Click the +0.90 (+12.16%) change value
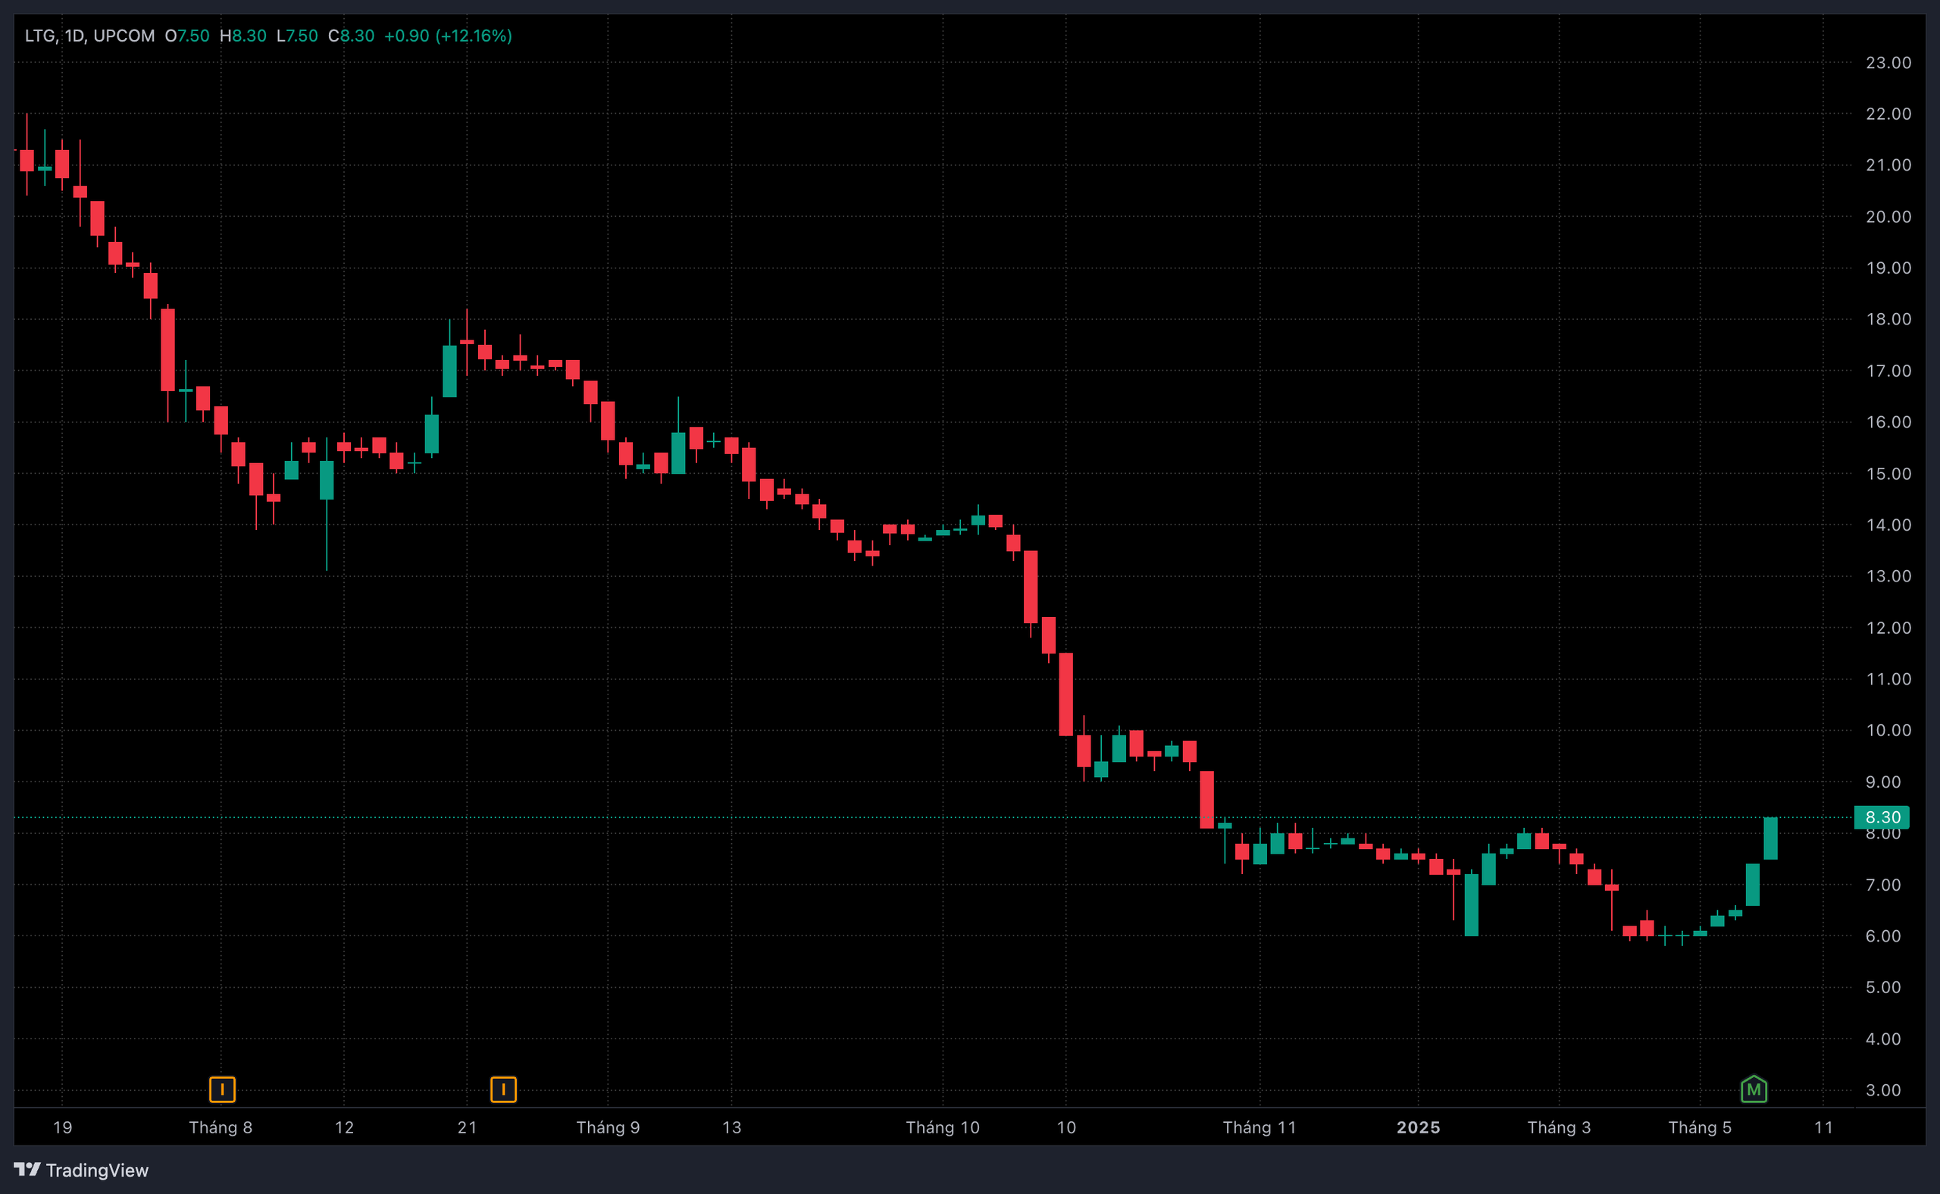This screenshot has width=1940, height=1194. [x=448, y=36]
